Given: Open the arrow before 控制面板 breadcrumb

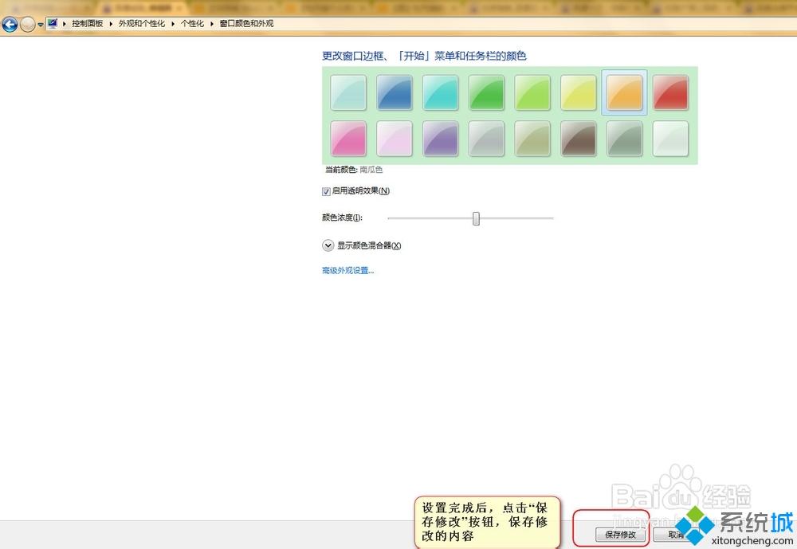Looking at the screenshot, I should pos(64,24).
